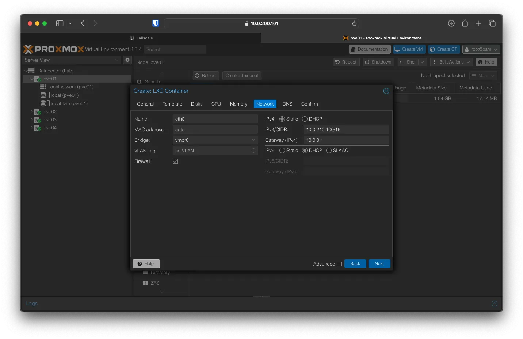Click the Name field containing eth0
Image resolution: width=523 pixels, height=339 pixels.
215,119
